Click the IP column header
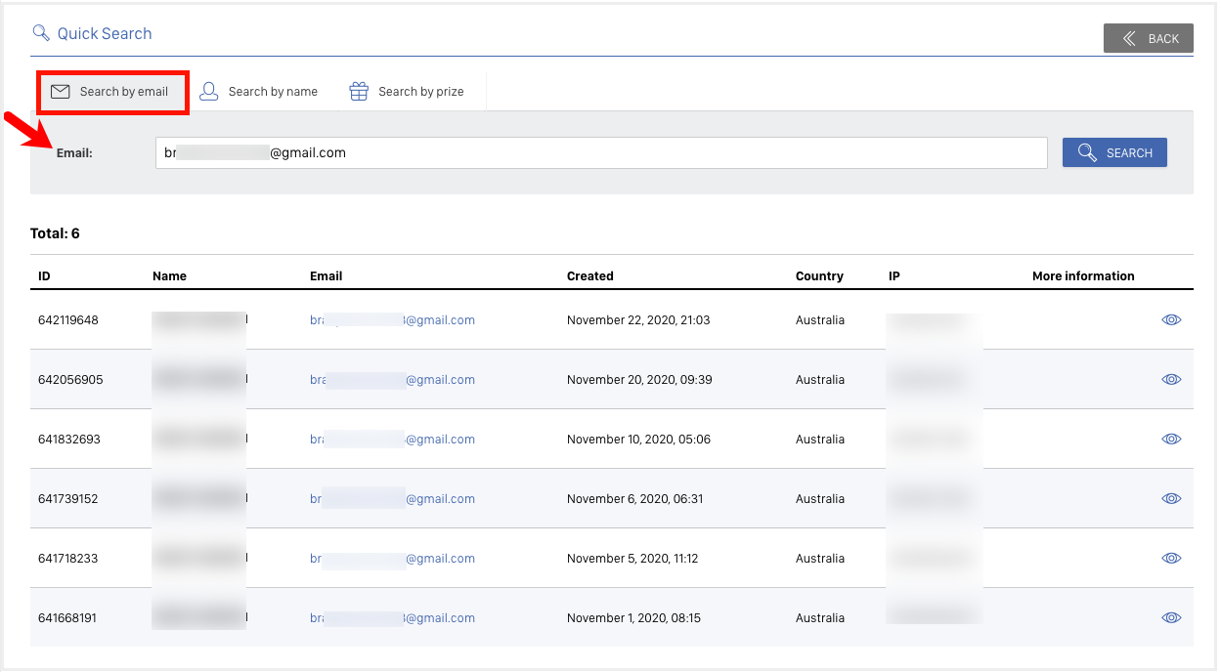1221x672 pixels. [x=894, y=276]
